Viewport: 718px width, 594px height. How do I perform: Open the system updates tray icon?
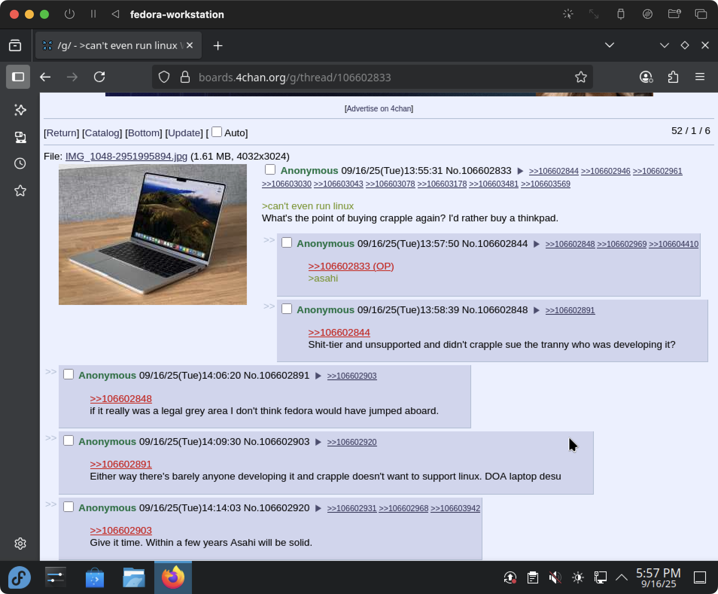point(510,577)
